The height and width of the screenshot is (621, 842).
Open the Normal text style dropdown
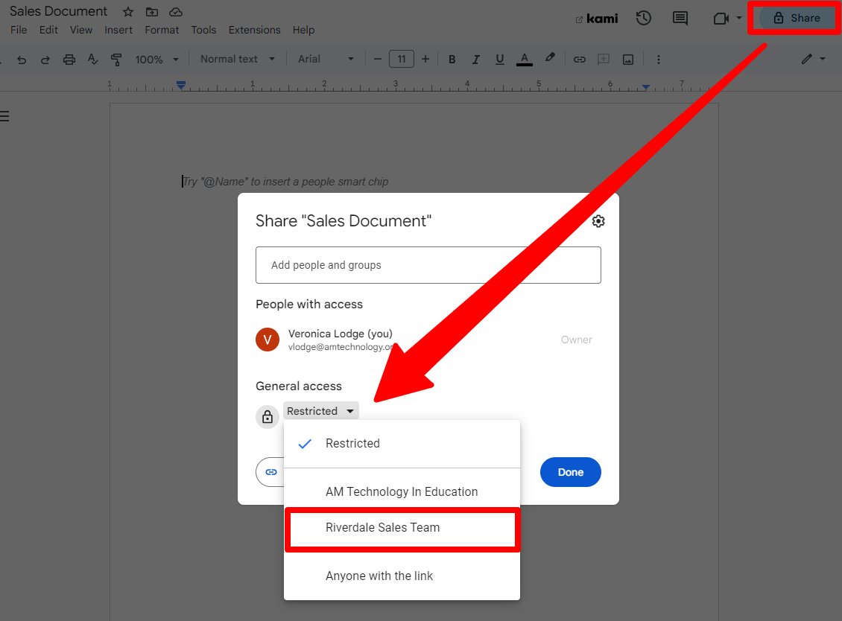pyautogui.click(x=238, y=59)
